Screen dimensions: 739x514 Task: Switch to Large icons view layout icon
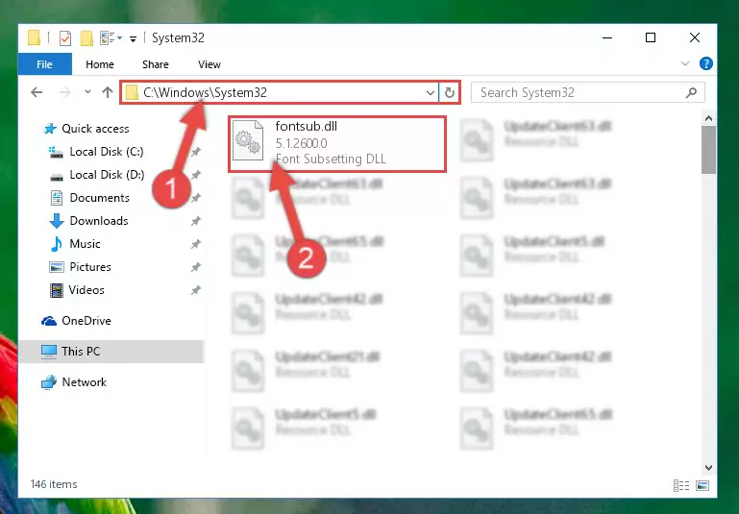point(702,485)
